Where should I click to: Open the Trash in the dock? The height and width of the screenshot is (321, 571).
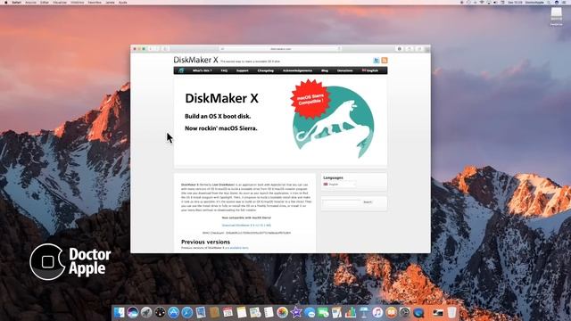[451, 312]
